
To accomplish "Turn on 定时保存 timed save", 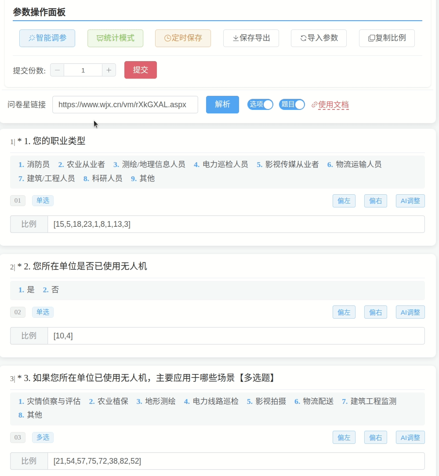I will pos(183,38).
